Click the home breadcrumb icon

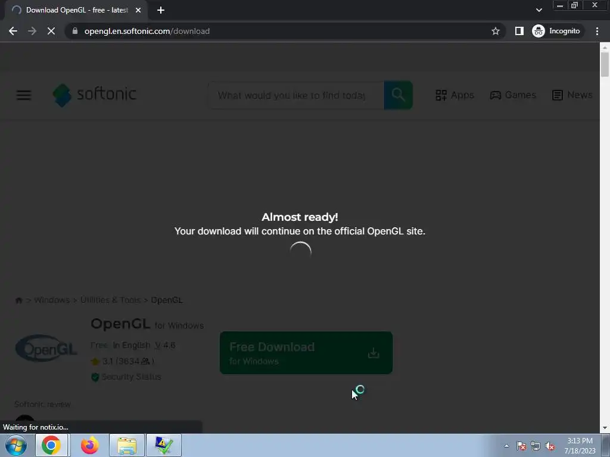coord(18,301)
